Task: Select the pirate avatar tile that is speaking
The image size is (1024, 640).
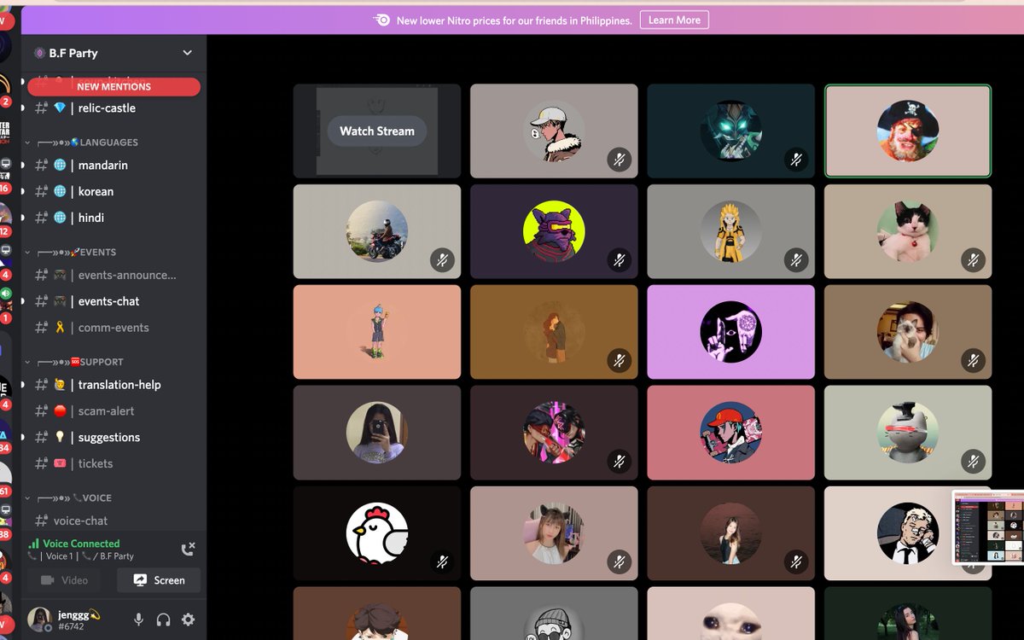Action: pyautogui.click(x=908, y=131)
